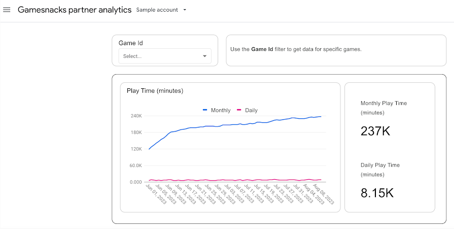Click the 8.15K daily play time value
Image resolution: width=454 pixels, height=229 pixels.
(x=377, y=193)
